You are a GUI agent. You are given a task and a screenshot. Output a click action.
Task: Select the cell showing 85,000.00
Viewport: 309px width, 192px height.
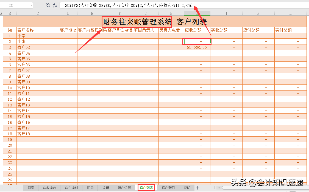click(197, 47)
